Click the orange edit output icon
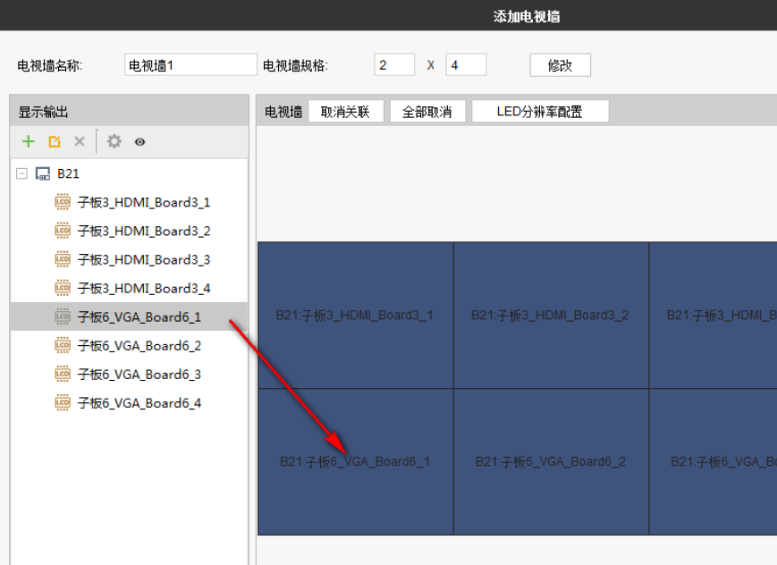 click(x=54, y=141)
